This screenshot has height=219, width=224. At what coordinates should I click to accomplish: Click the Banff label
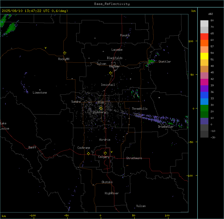point(32,147)
